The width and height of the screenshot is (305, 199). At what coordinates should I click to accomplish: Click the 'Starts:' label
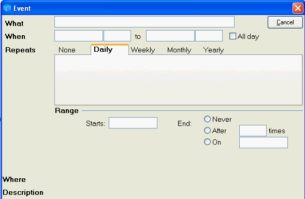click(x=95, y=124)
